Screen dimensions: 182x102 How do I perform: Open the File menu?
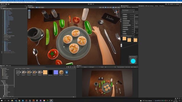point(1,2)
